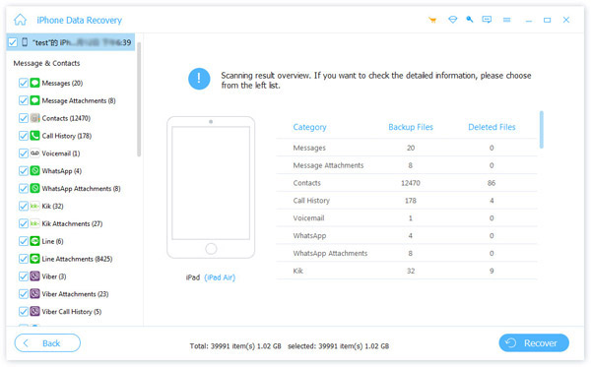Toggle the Kik (32) checkbox
This screenshot has width=591, height=367.
[x=23, y=206]
